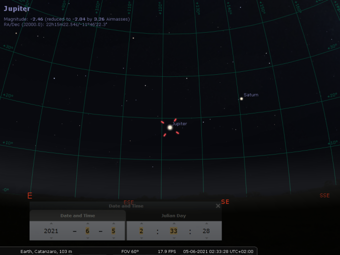The height and width of the screenshot is (255, 340).
Task: Increase the minutes value with up arrow
Action: coord(174,223)
